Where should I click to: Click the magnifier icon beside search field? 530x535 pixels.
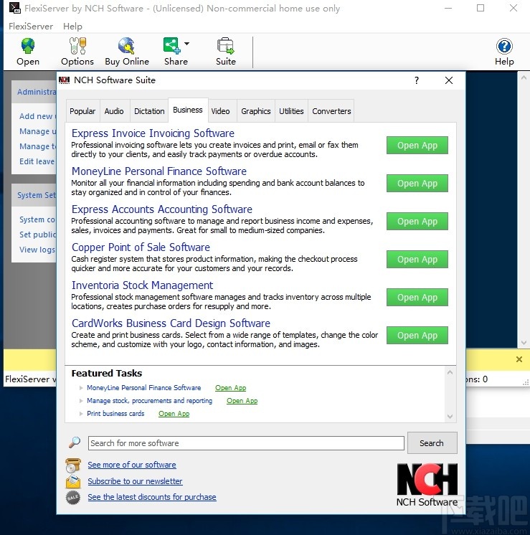(x=75, y=442)
